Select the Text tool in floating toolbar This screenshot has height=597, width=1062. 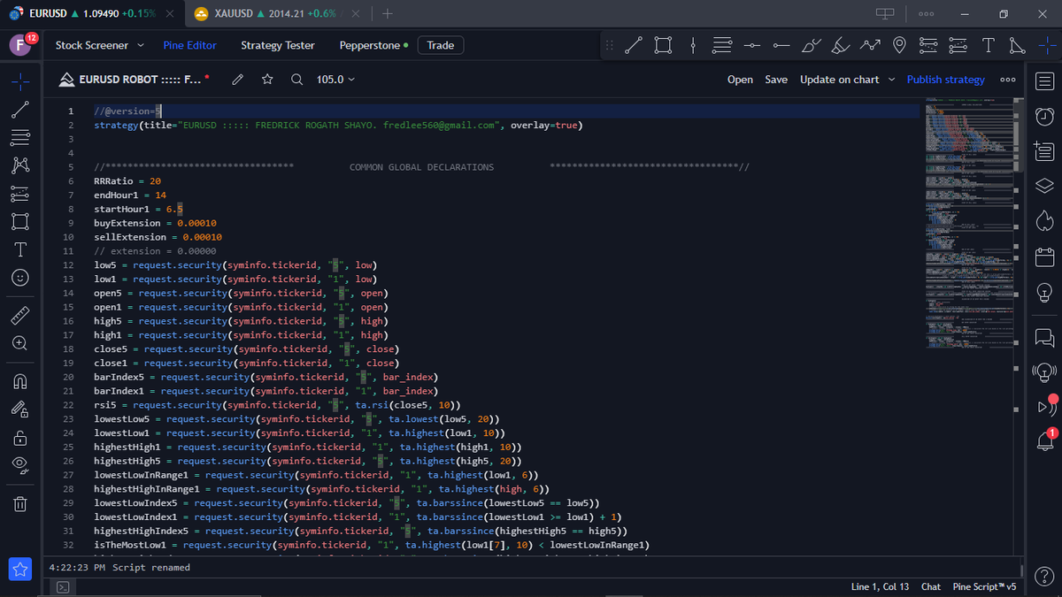click(x=988, y=45)
